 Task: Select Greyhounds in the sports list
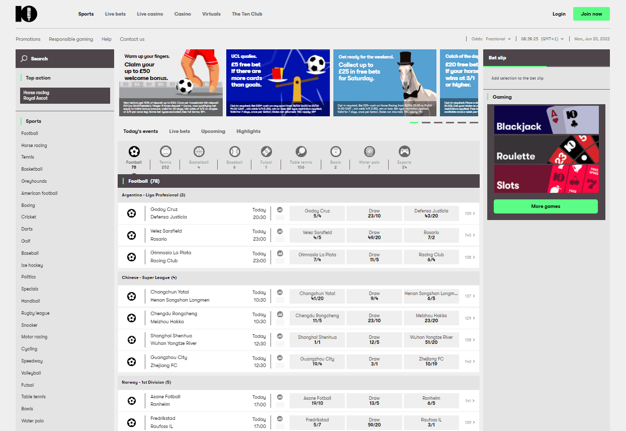click(34, 181)
